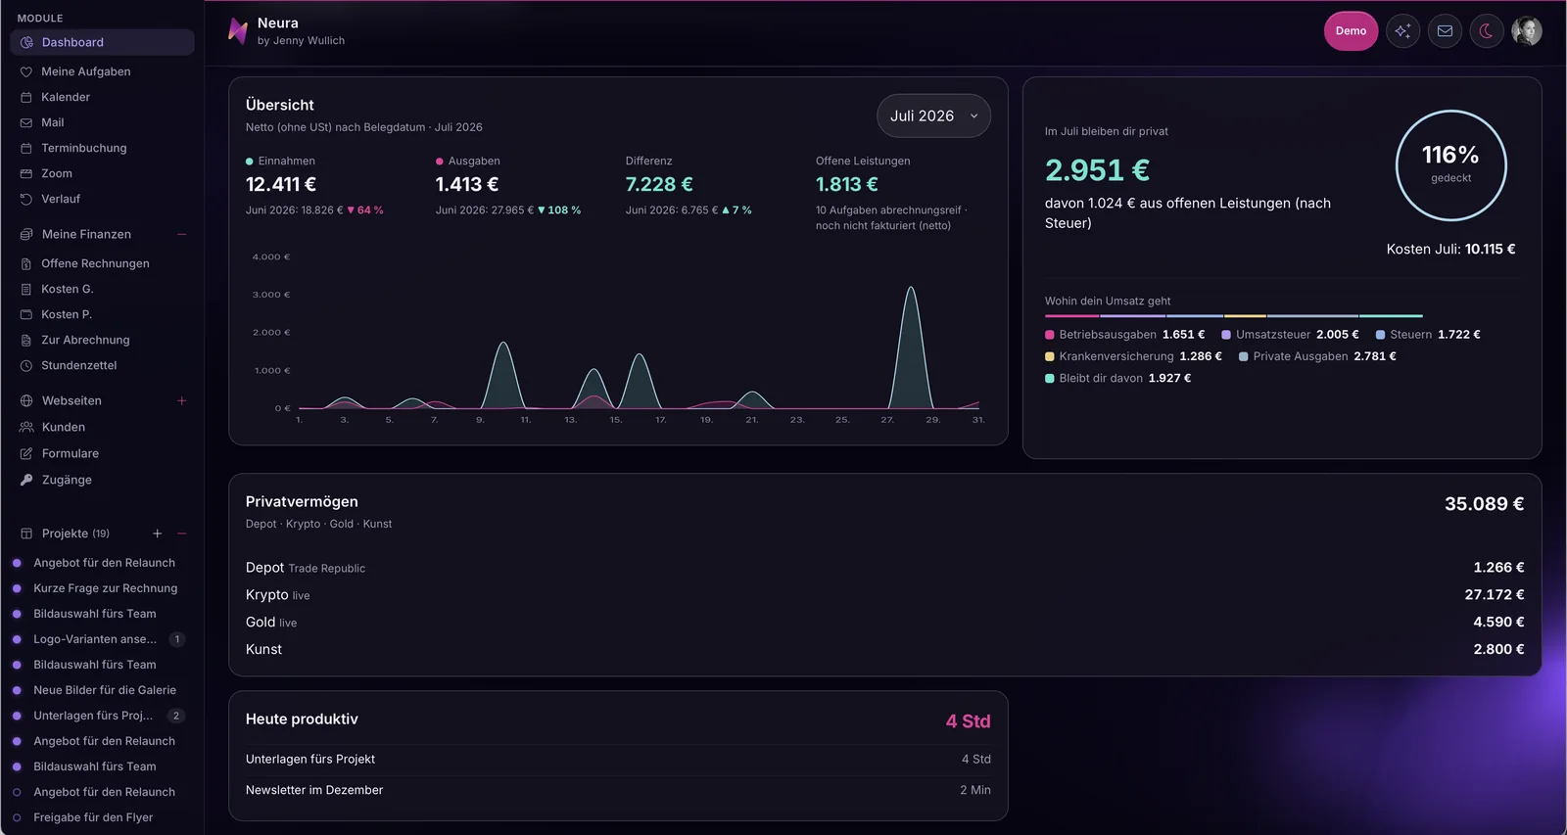
Task: Collapse the Meine Finanzen section
Action: (x=181, y=234)
